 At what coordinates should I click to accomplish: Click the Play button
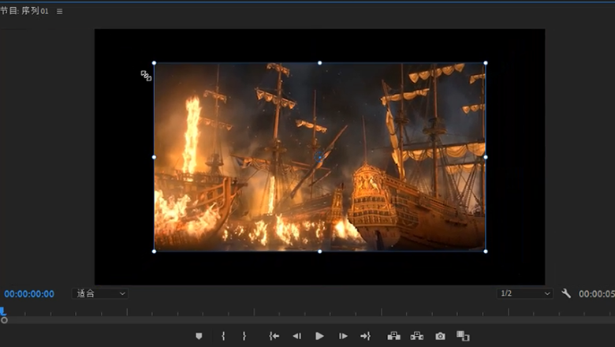319,336
